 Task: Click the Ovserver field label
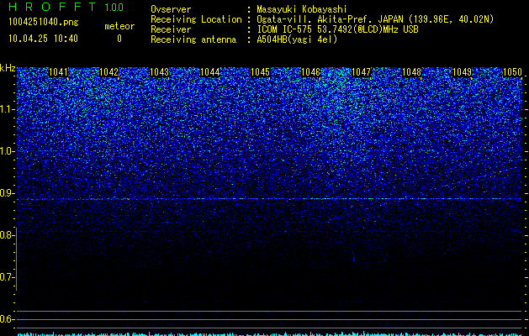point(171,9)
